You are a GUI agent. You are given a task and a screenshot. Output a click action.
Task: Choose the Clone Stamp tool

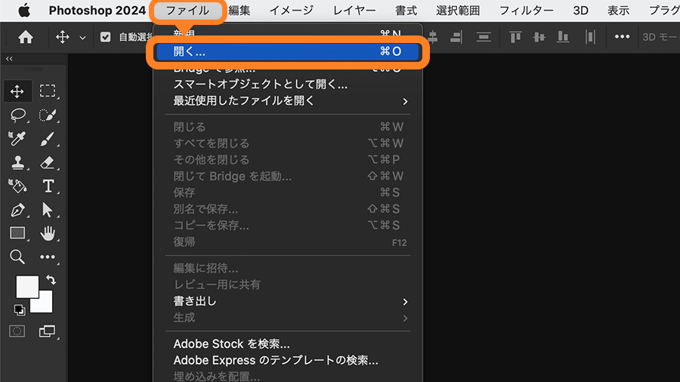[18, 162]
